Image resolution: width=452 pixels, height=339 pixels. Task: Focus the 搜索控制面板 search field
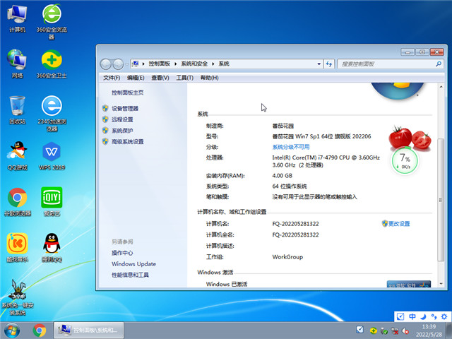[391, 64]
